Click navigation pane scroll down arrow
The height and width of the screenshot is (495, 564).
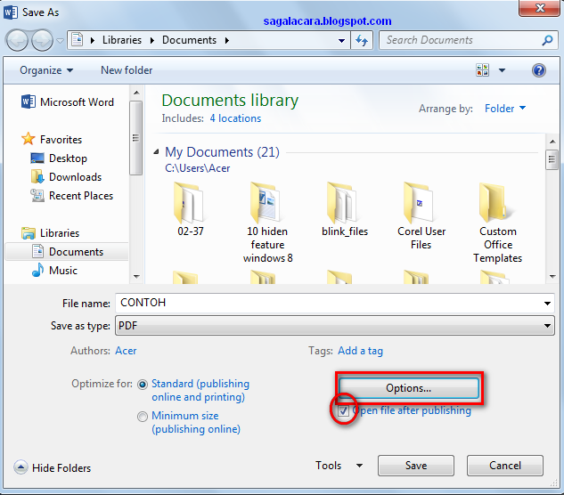(x=136, y=277)
